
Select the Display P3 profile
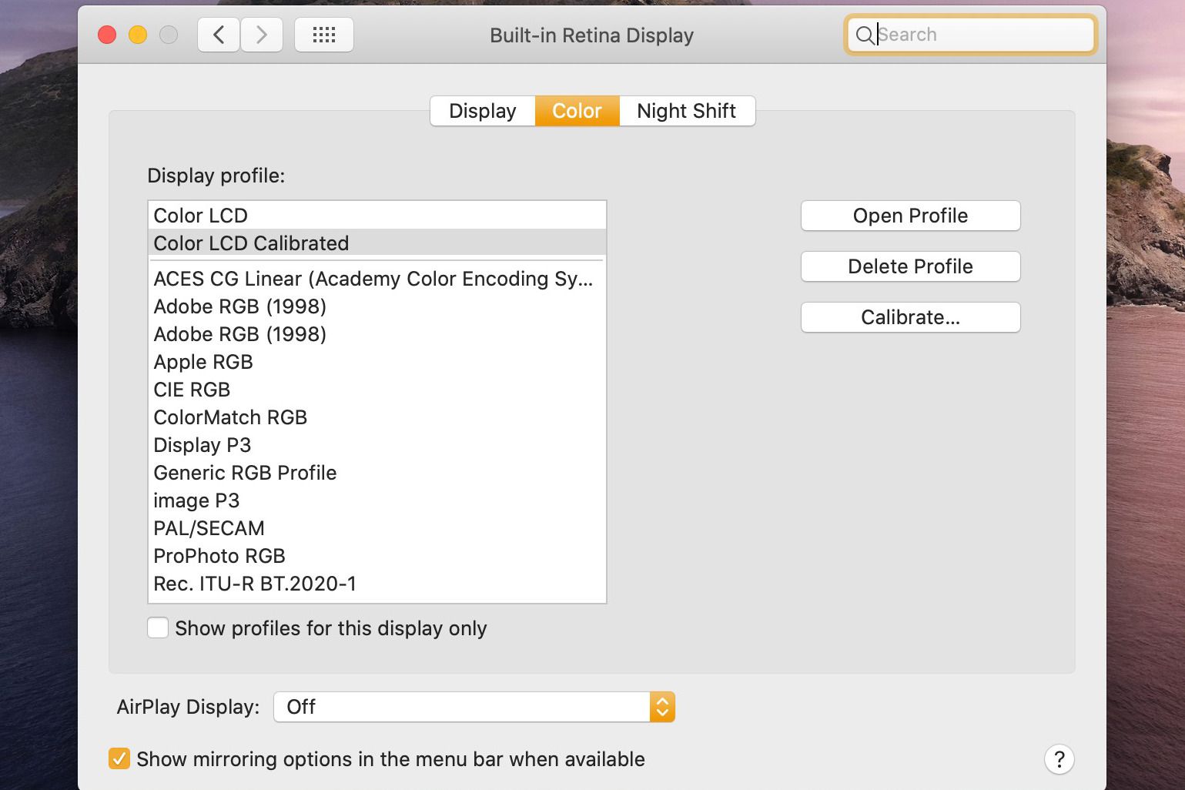[x=377, y=445]
